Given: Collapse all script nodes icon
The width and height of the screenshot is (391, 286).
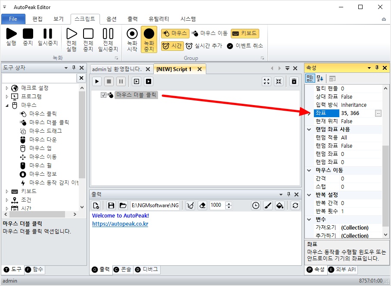Looking at the screenshot, I should pos(279,81).
